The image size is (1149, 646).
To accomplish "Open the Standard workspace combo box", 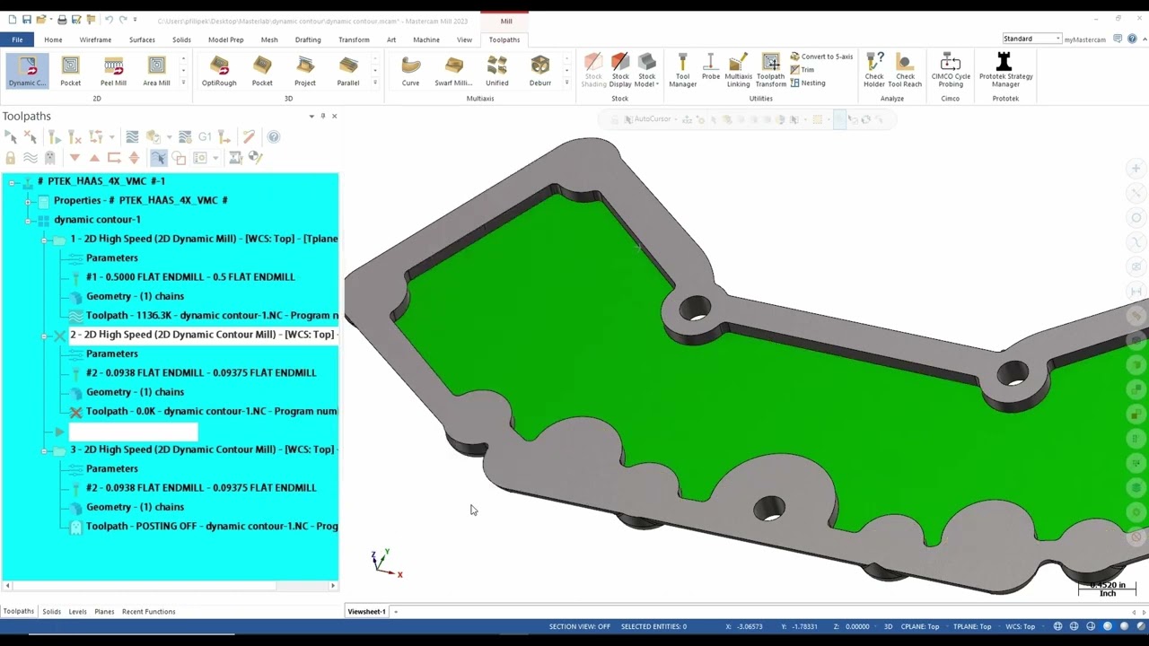I will (x=1031, y=39).
